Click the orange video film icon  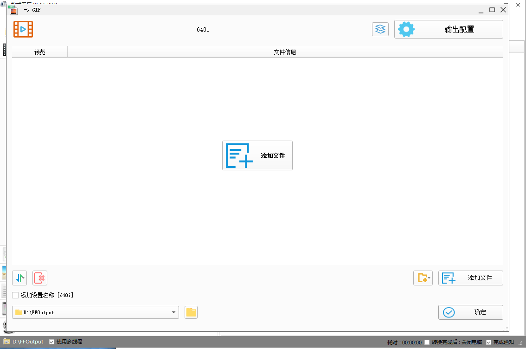23,29
